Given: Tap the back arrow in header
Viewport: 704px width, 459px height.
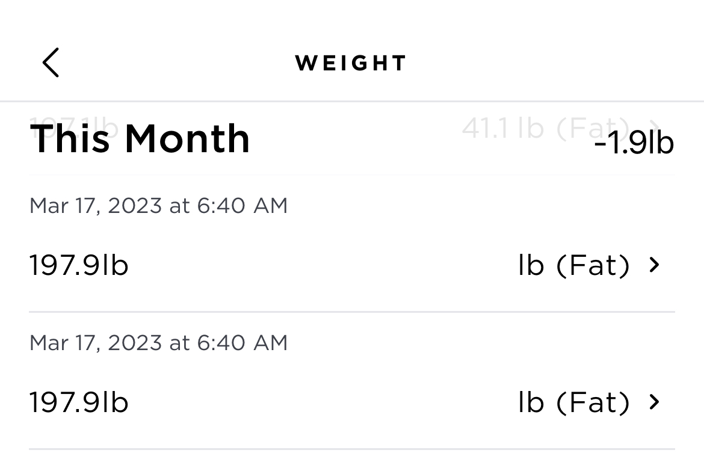Looking at the screenshot, I should click(51, 63).
